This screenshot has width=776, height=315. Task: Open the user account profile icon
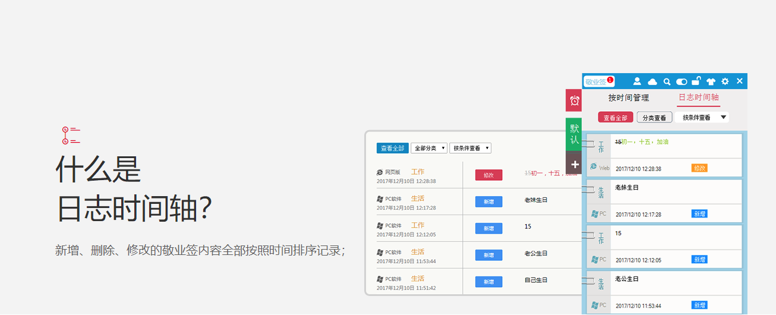pyautogui.click(x=637, y=81)
